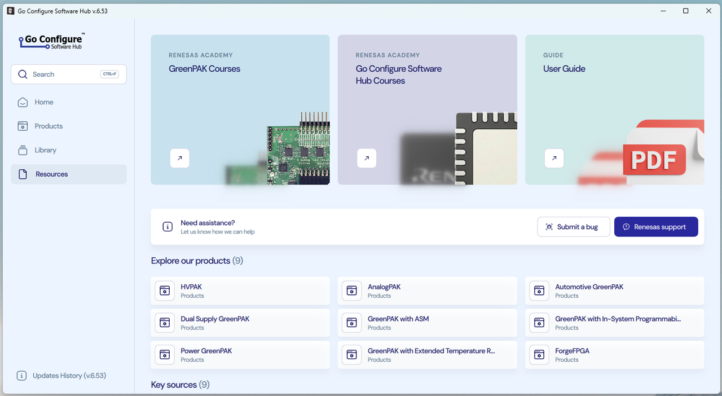Click the AnalogPAK product icon
This screenshot has height=396, width=722.
pyautogui.click(x=352, y=291)
